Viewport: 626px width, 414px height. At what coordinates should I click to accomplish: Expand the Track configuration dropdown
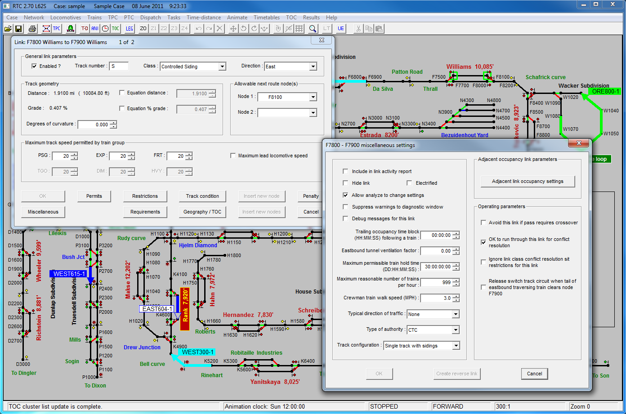click(456, 346)
